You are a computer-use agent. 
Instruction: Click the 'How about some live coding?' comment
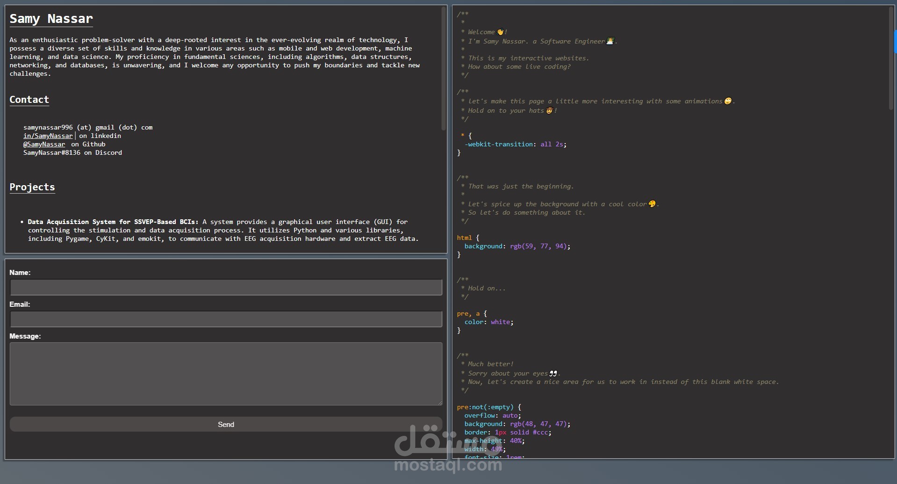(519, 67)
